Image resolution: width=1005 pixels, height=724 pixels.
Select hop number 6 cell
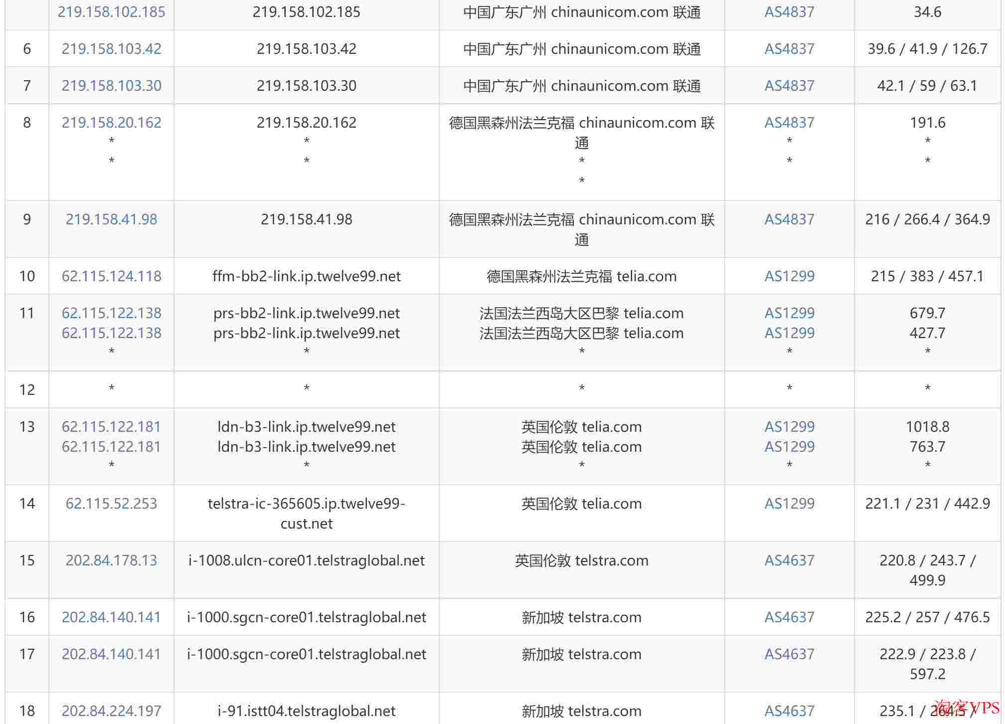(x=27, y=49)
